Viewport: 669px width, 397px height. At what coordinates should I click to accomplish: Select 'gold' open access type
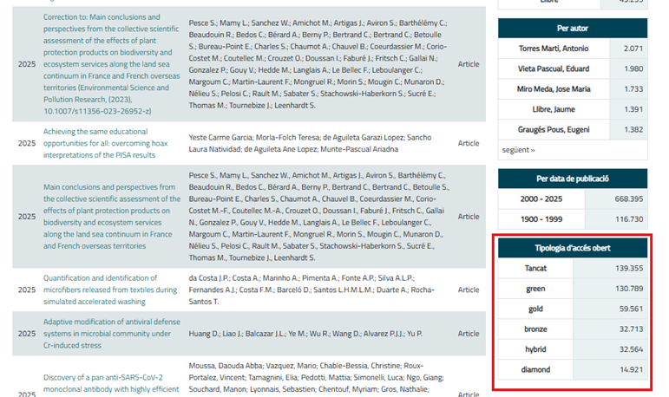(x=536, y=309)
